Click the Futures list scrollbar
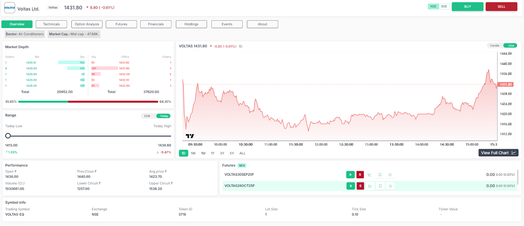Viewport: 524px width, 226px height. (517, 177)
